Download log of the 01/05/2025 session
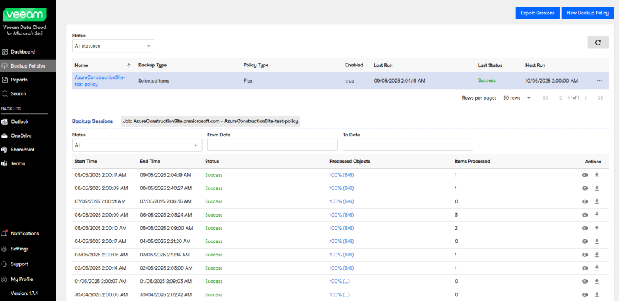This screenshot has height=301, width=619. [x=597, y=281]
